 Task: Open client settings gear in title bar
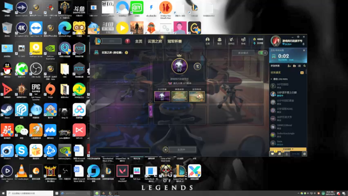(x=298, y=37)
